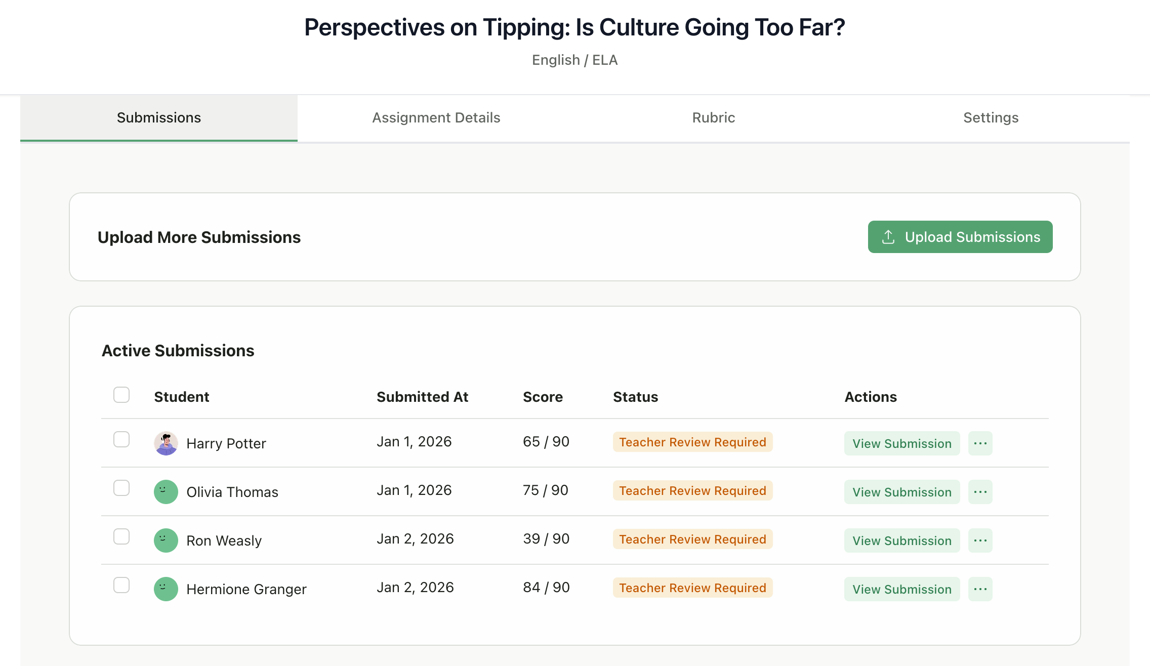Open three-dot menu for Hermione Granger

coord(980,589)
